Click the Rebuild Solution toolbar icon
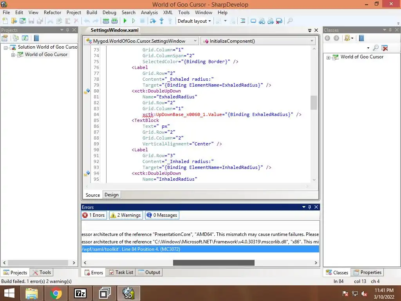 coord(114,21)
